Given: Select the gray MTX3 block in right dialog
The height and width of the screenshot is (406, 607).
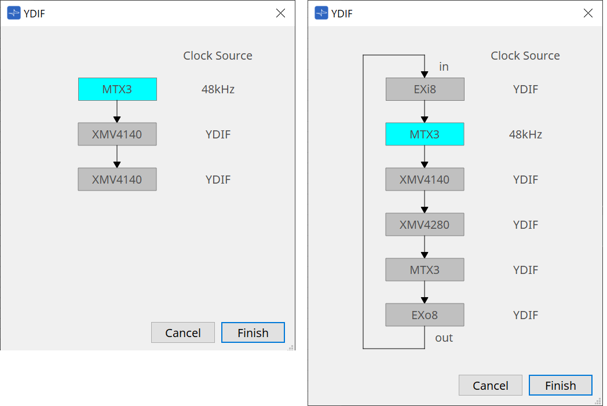Looking at the screenshot, I should click(x=425, y=270).
